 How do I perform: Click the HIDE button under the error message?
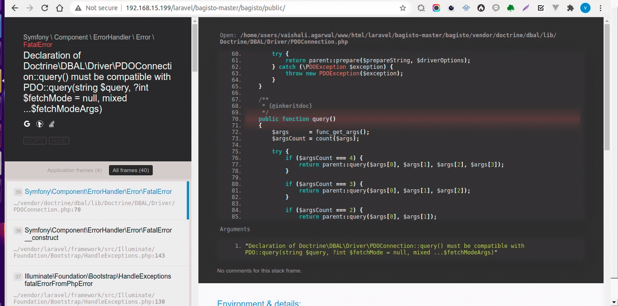point(59,140)
